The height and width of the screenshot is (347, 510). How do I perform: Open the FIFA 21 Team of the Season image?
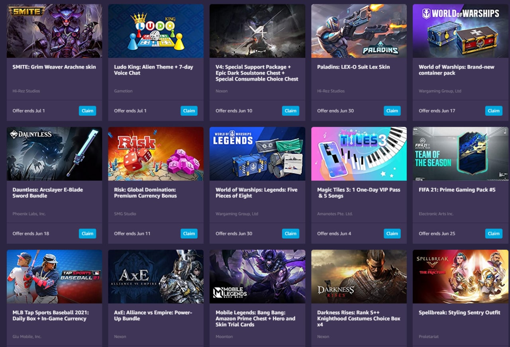pyautogui.click(x=461, y=154)
